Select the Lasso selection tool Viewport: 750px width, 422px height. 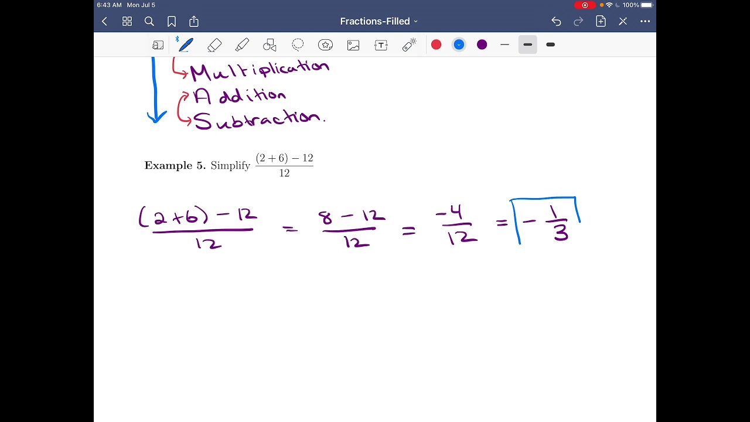[x=298, y=45]
